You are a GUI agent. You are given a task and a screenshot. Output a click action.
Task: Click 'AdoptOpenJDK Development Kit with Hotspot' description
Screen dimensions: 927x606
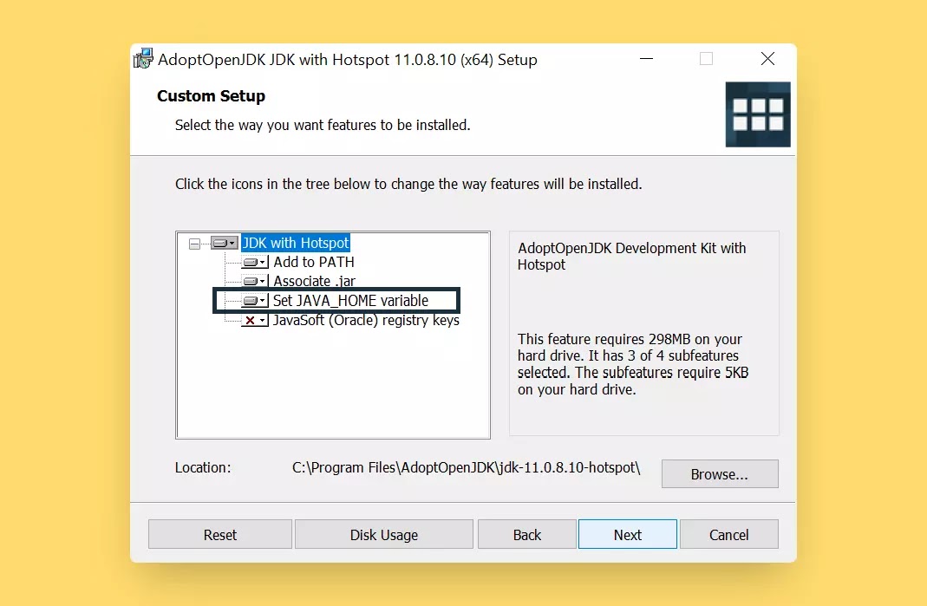coord(631,256)
